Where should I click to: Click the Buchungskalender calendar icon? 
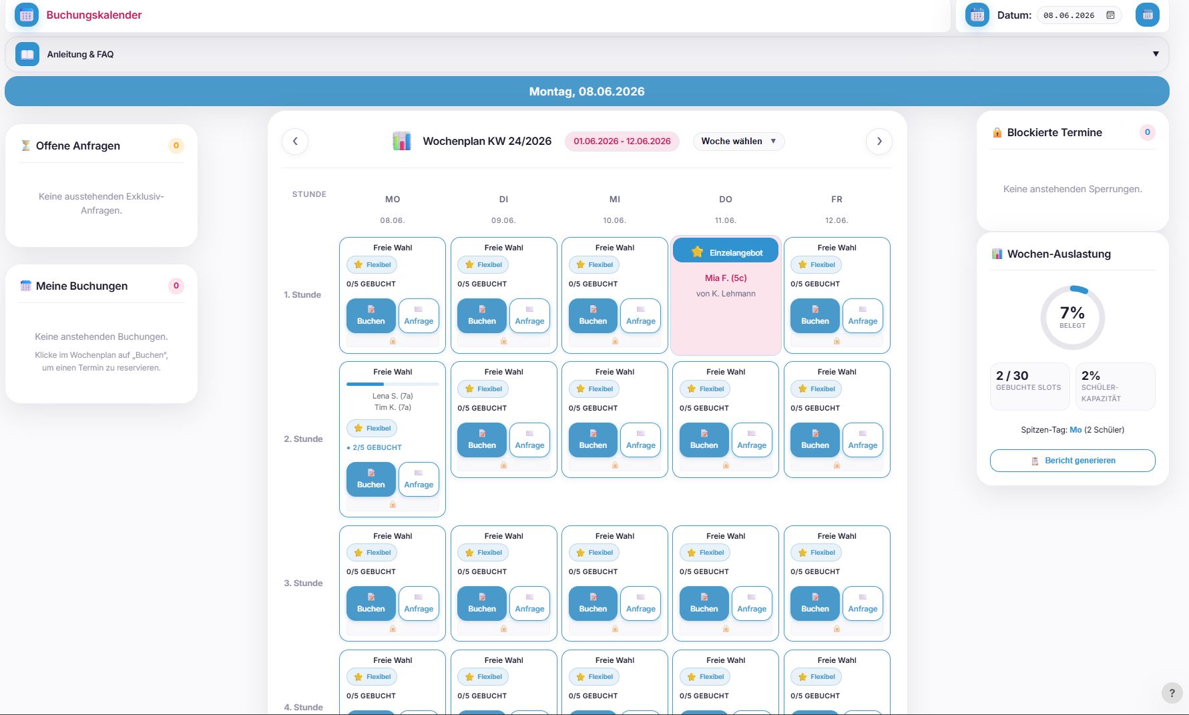pos(27,15)
